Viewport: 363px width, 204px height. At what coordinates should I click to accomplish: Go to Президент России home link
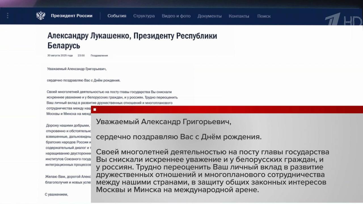[x=71, y=16]
